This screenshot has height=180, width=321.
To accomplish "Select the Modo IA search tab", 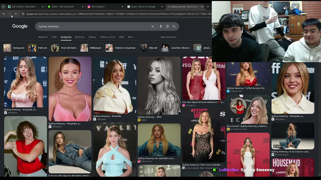I will [43, 37].
